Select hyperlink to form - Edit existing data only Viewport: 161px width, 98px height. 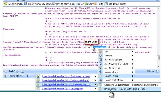click(x=66, y=84)
